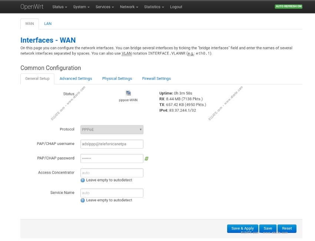Click the Save button
This screenshot has width=315, height=241.
[x=268, y=228]
